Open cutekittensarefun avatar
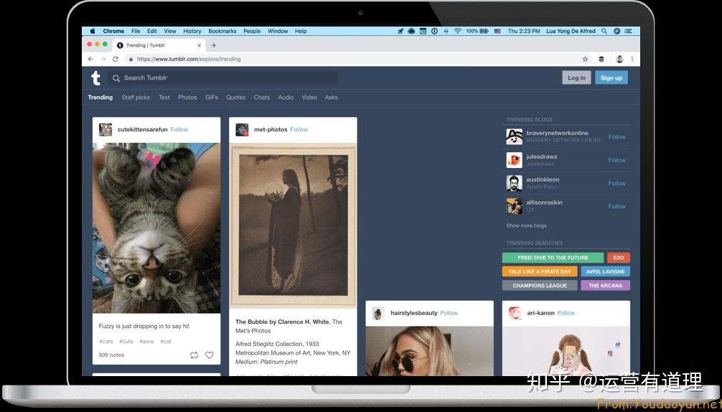This screenshot has height=412, width=722. pyautogui.click(x=106, y=129)
